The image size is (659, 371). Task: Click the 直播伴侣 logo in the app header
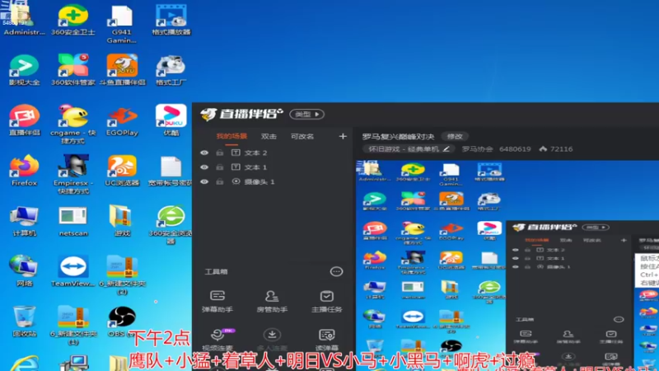(241, 114)
